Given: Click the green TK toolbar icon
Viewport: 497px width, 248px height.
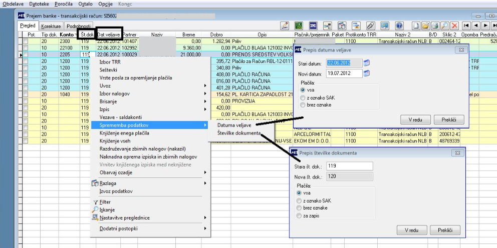Looking at the screenshot, I should [x=299, y=25].
